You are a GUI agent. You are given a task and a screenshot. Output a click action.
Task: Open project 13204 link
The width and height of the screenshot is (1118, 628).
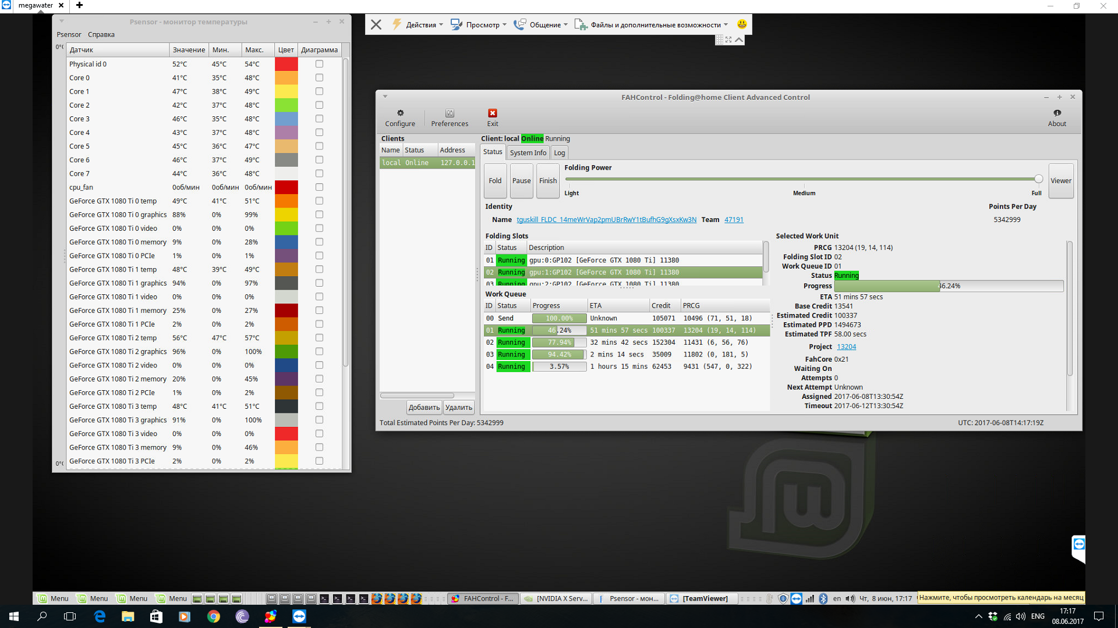click(846, 347)
